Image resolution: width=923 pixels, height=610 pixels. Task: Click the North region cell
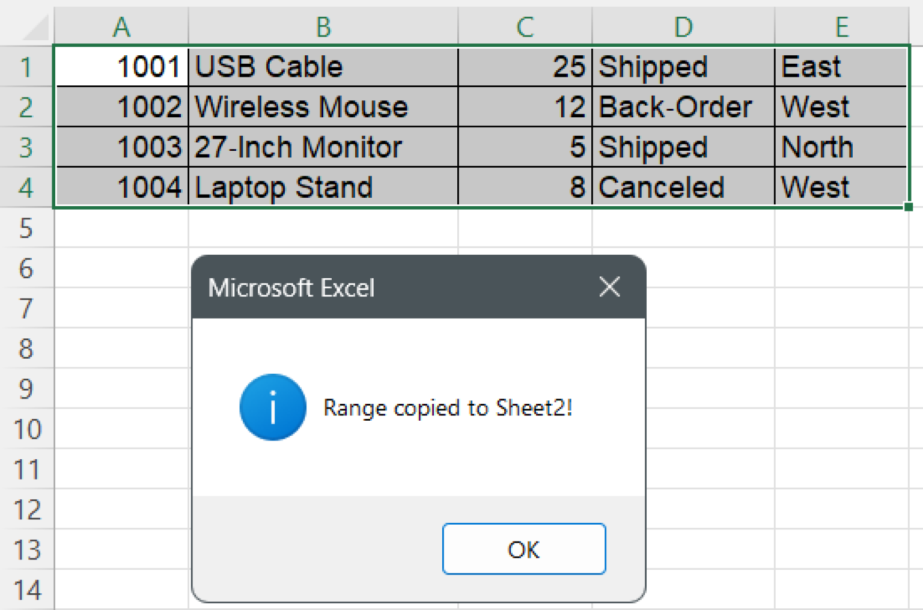pyautogui.click(x=841, y=147)
